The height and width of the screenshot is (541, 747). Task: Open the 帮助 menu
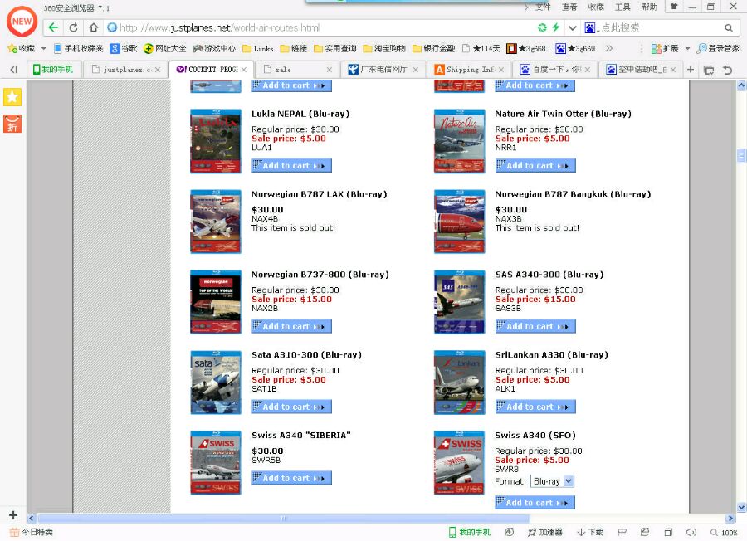[649, 7]
